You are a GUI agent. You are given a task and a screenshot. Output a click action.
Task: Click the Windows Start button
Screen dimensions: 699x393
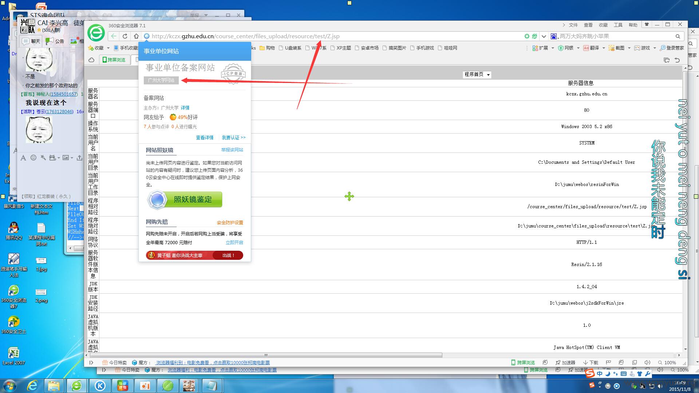[9, 385]
